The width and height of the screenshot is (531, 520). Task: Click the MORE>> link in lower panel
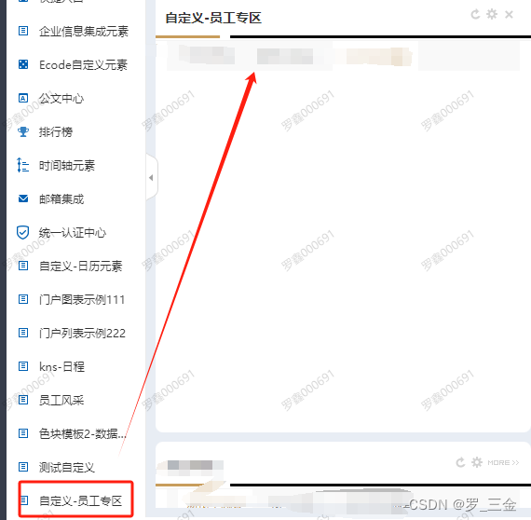pyautogui.click(x=503, y=463)
